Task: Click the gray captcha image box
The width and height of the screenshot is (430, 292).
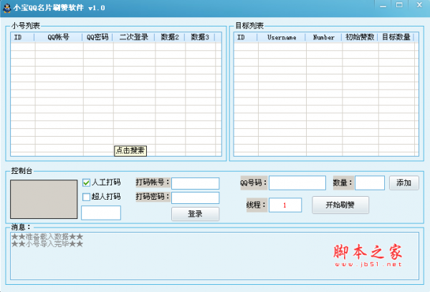Action: click(x=44, y=199)
